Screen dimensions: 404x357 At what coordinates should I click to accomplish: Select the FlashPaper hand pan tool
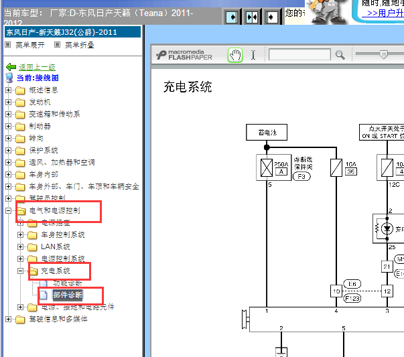point(235,55)
